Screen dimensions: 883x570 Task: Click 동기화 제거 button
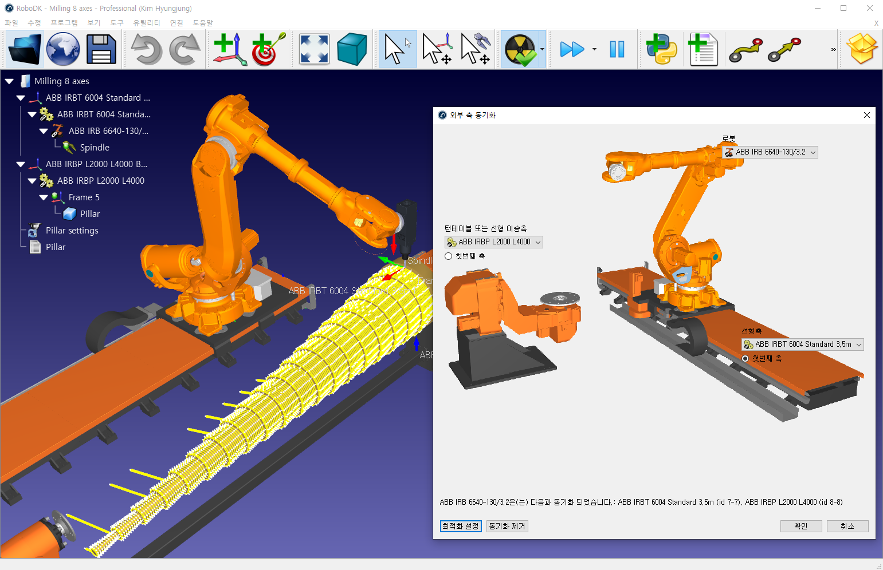pyautogui.click(x=507, y=527)
